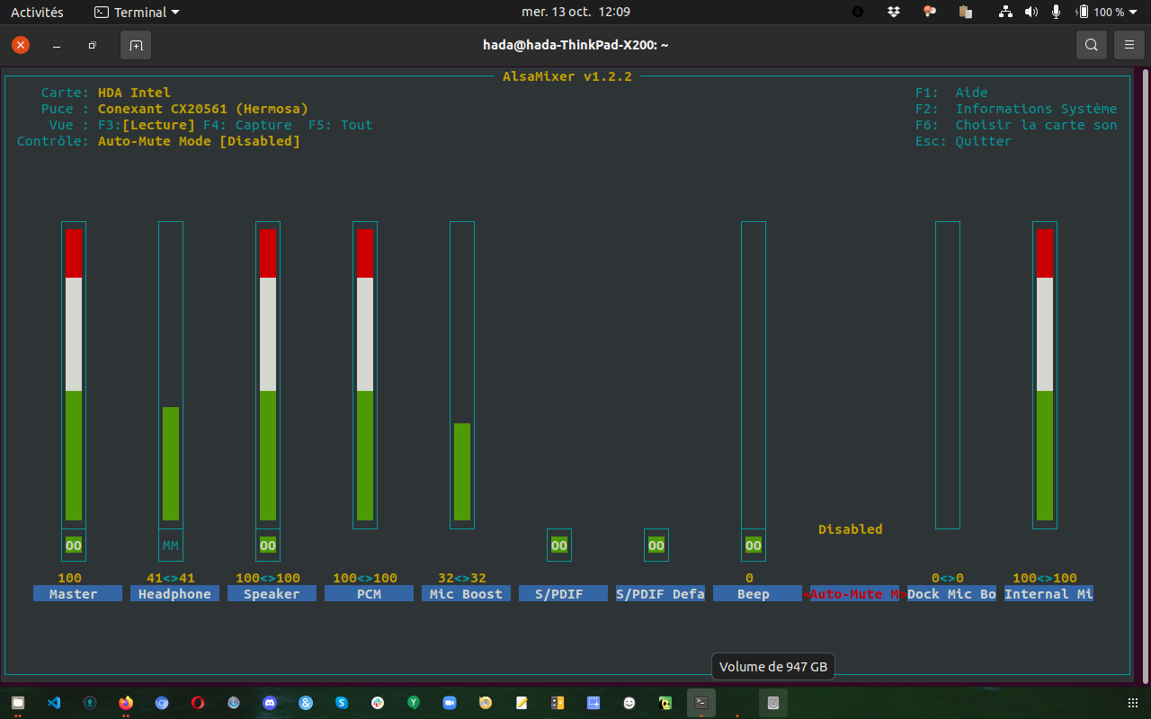Click the Dock Mic Boost level bar
Screen dimensions: 1151x719
pos(948,375)
